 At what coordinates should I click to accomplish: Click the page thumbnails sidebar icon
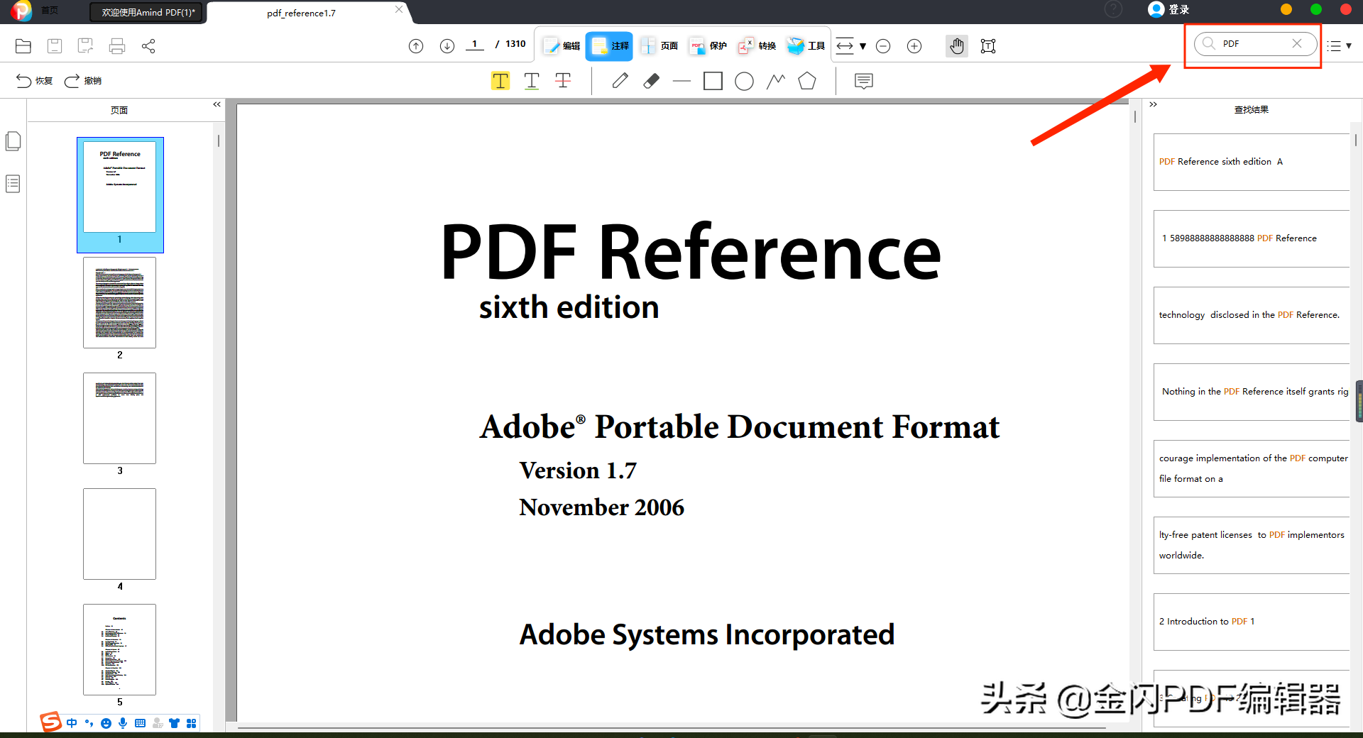13,141
